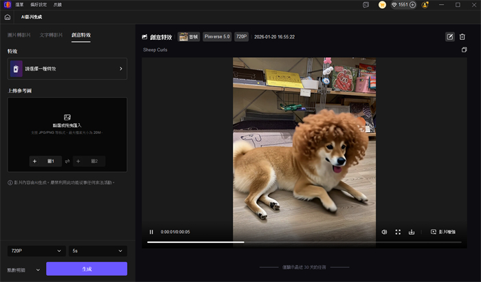Click the edit/regenerate icon for the task
The image size is (481, 282).
click(x=449, y=37)
